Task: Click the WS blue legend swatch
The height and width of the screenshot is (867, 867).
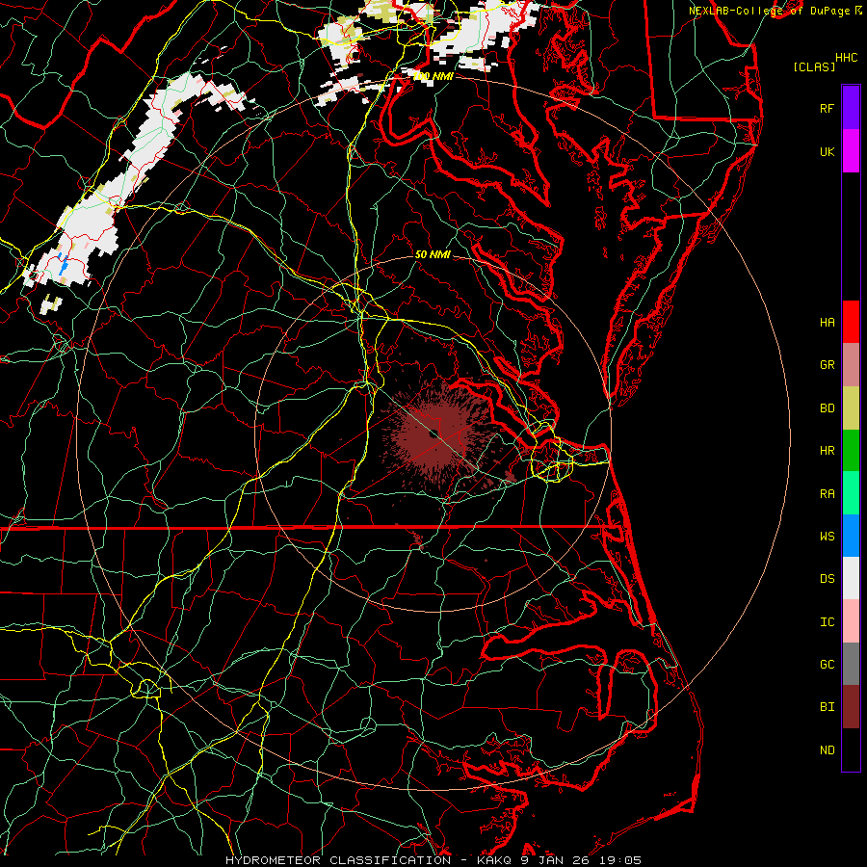Action: (851, 536)
